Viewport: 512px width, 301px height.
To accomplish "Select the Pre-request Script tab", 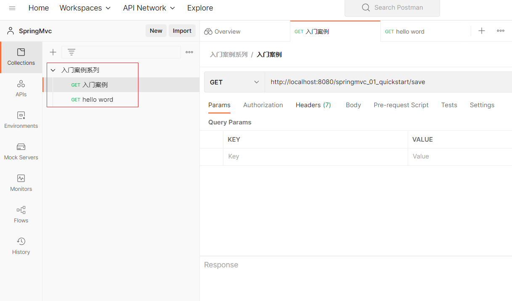I will pyautogui.click(x=401, y=105).
